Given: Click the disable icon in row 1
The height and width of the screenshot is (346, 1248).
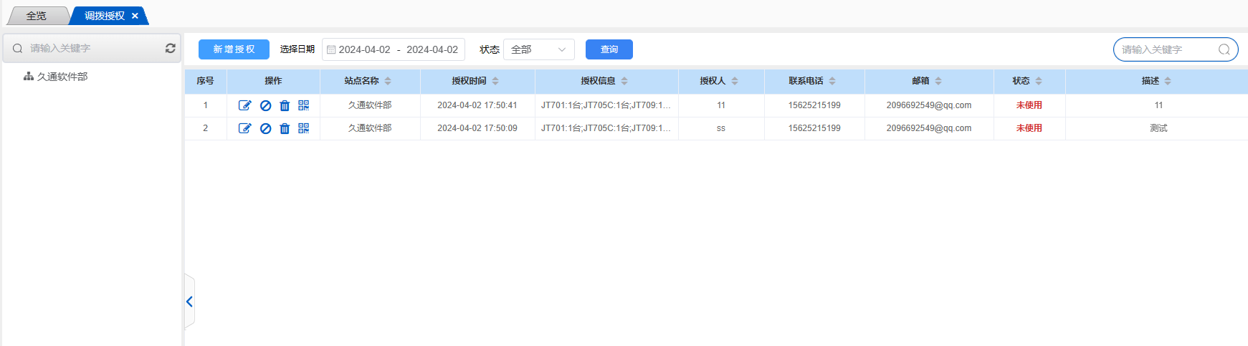Looking at the screenshot, I should point(265,105).
